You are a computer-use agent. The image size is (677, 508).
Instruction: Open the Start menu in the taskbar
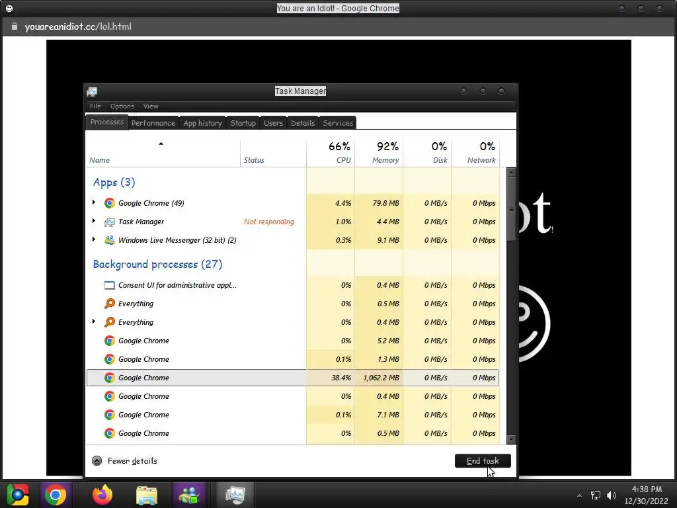pyautogui.click(x=18, y=495)
